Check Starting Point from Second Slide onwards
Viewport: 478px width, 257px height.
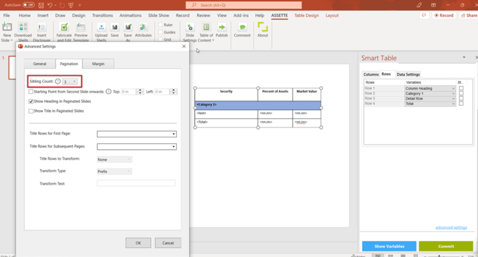31,91
